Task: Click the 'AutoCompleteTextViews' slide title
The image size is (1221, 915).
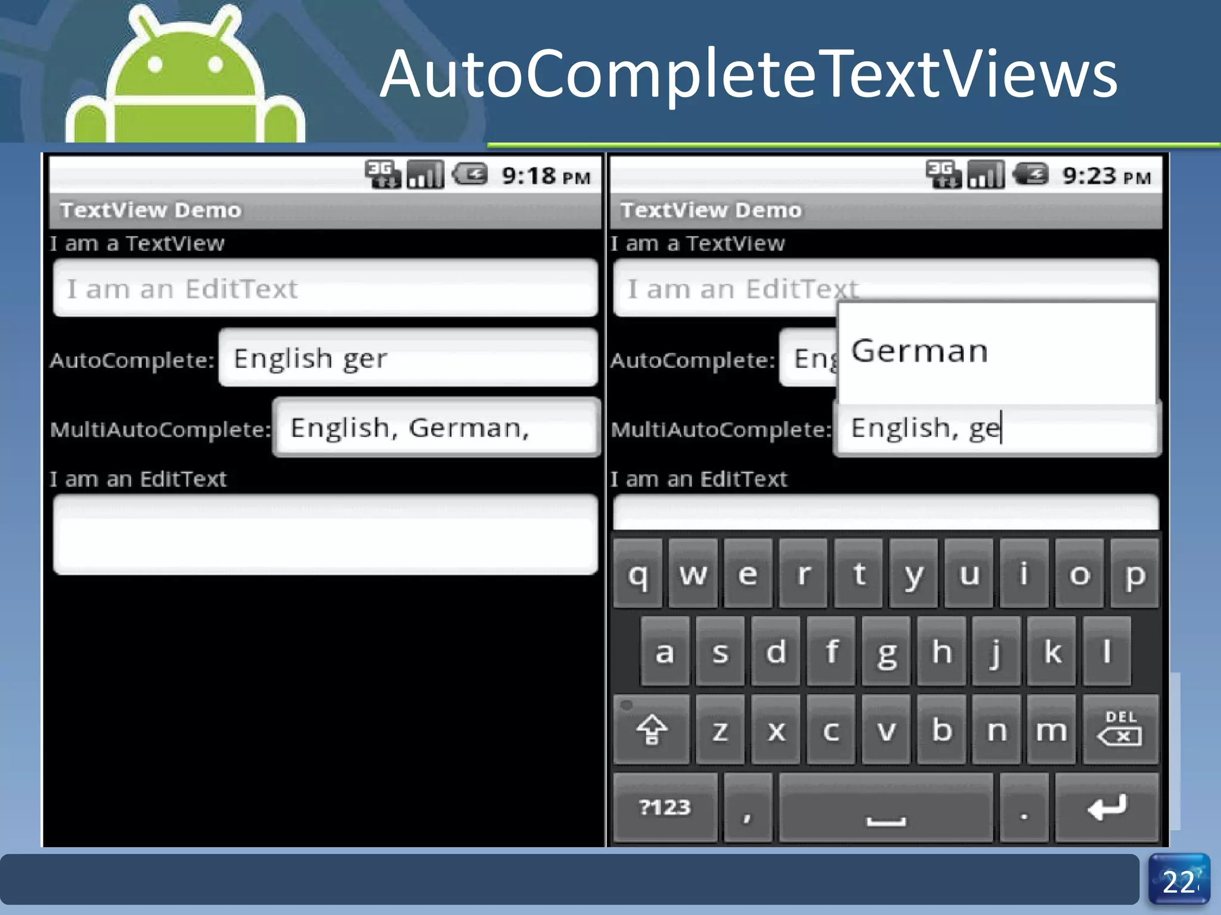Action: [748, 75]
